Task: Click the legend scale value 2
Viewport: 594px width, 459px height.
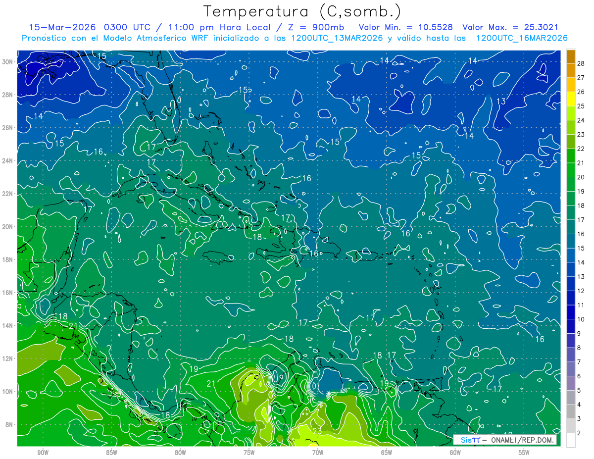Action: point(580,433)
